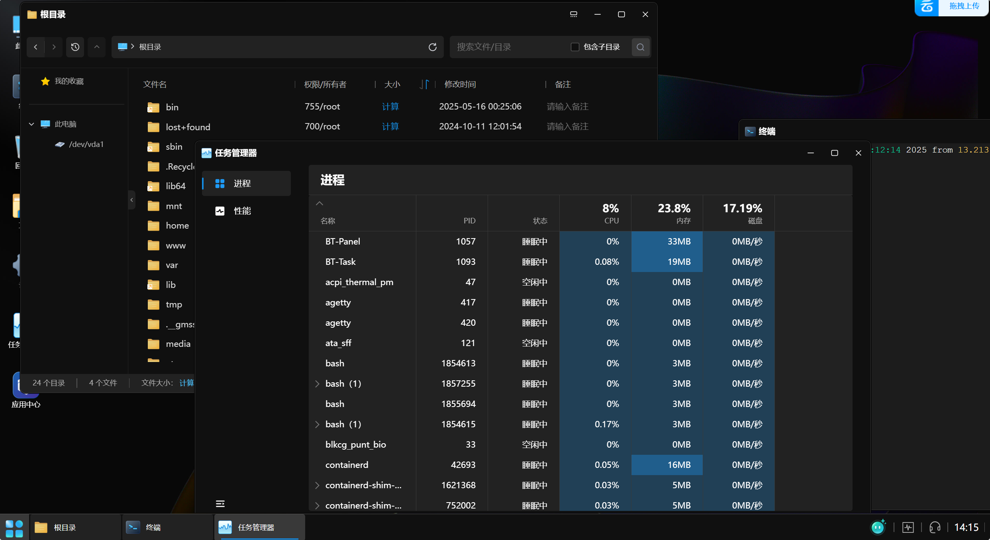Go up one directory level
The width and height of the screenshot is (990, 540).
[96, 47]
